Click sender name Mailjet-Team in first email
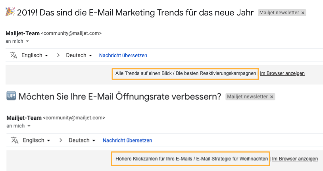Screen dimensions: 323x171 [23, 33]
